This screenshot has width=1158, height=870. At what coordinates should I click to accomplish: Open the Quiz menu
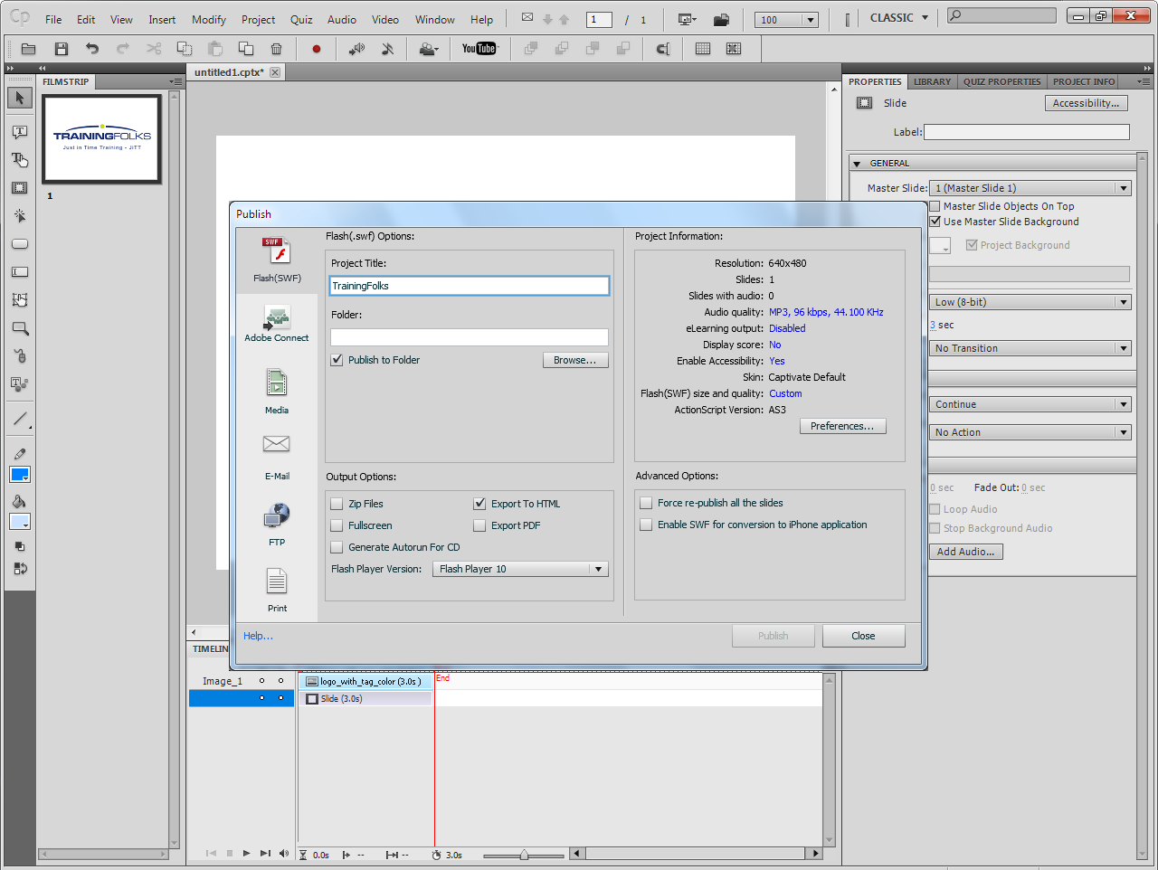click(301, 19)
